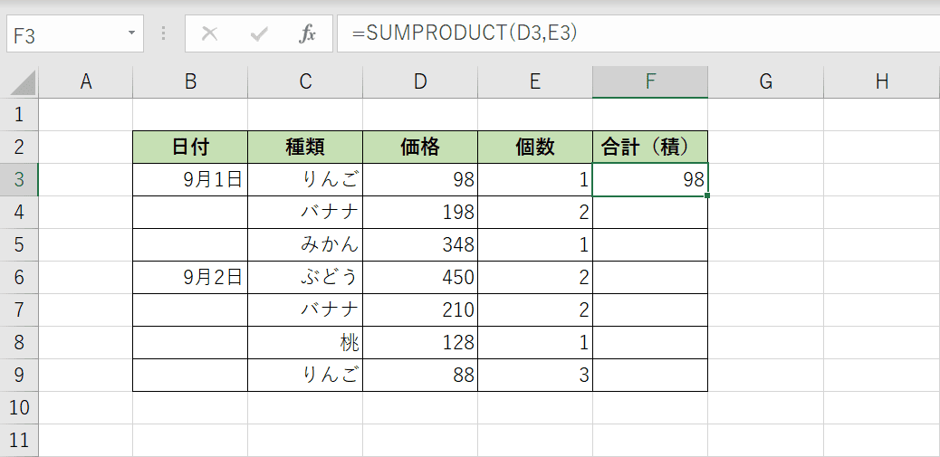The width and height of the screenshot is (940, 457).
Task: Select the ぶどう cell
Action: click(x=305, y=277)
